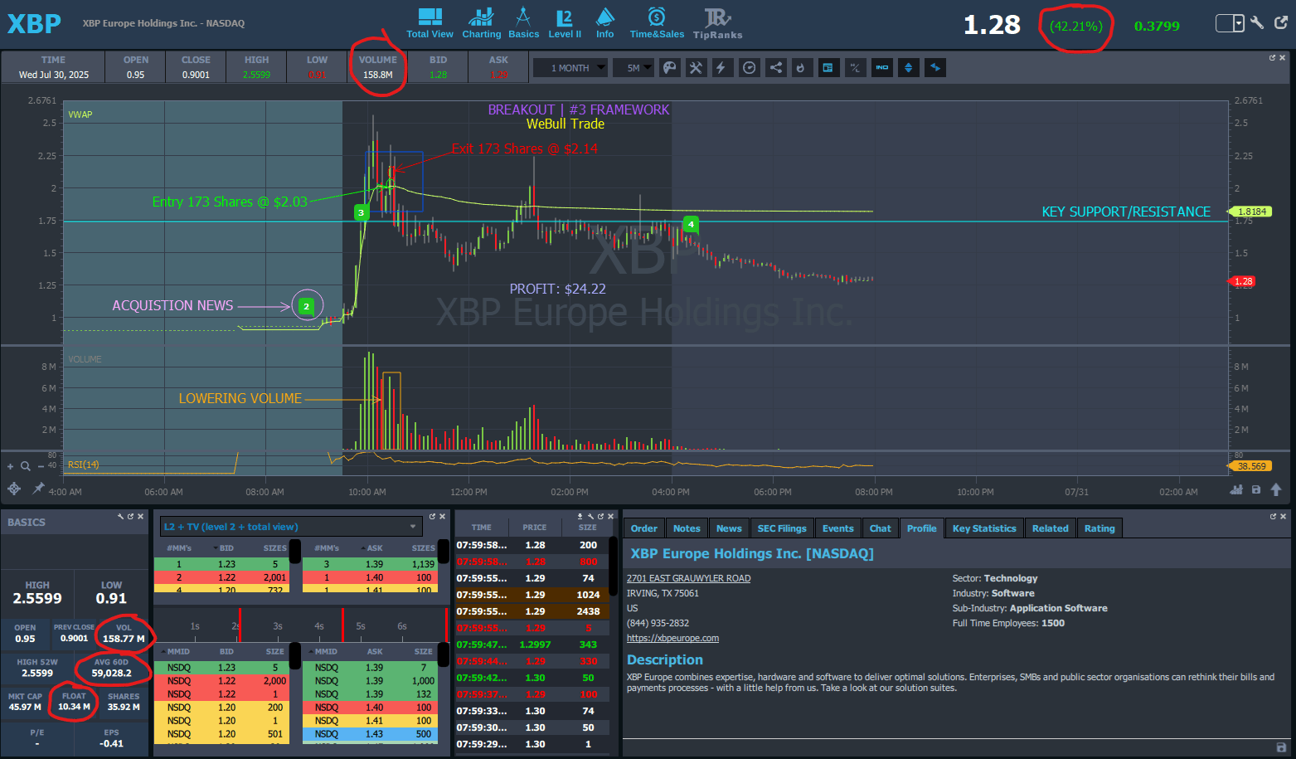Image resolution: width=1296 pixels, height=759 pixels.
Task: Open the chart color palette settings
Action: coord(669,68)
